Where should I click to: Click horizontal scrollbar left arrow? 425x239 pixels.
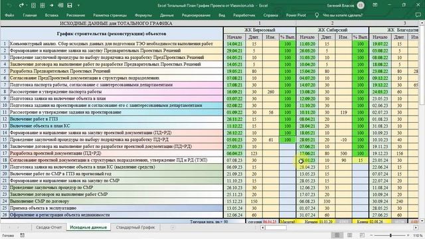point(262,228)
